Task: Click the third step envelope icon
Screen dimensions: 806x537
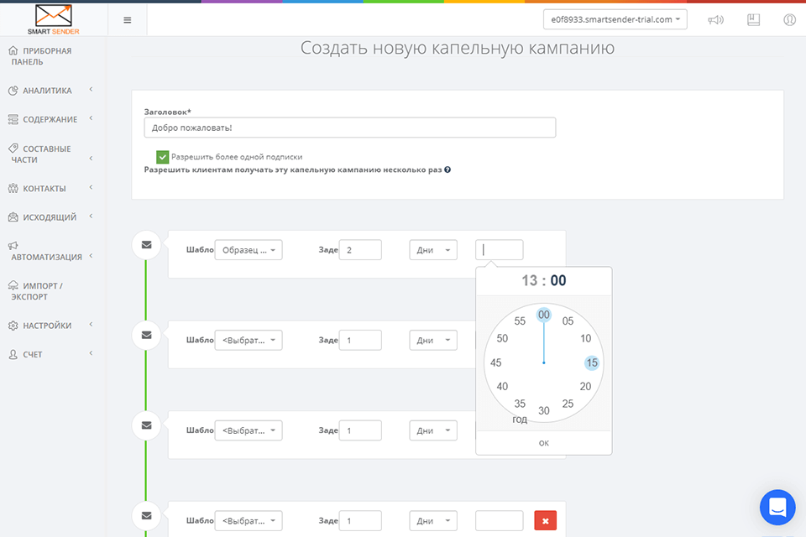Action: (146, 425)
